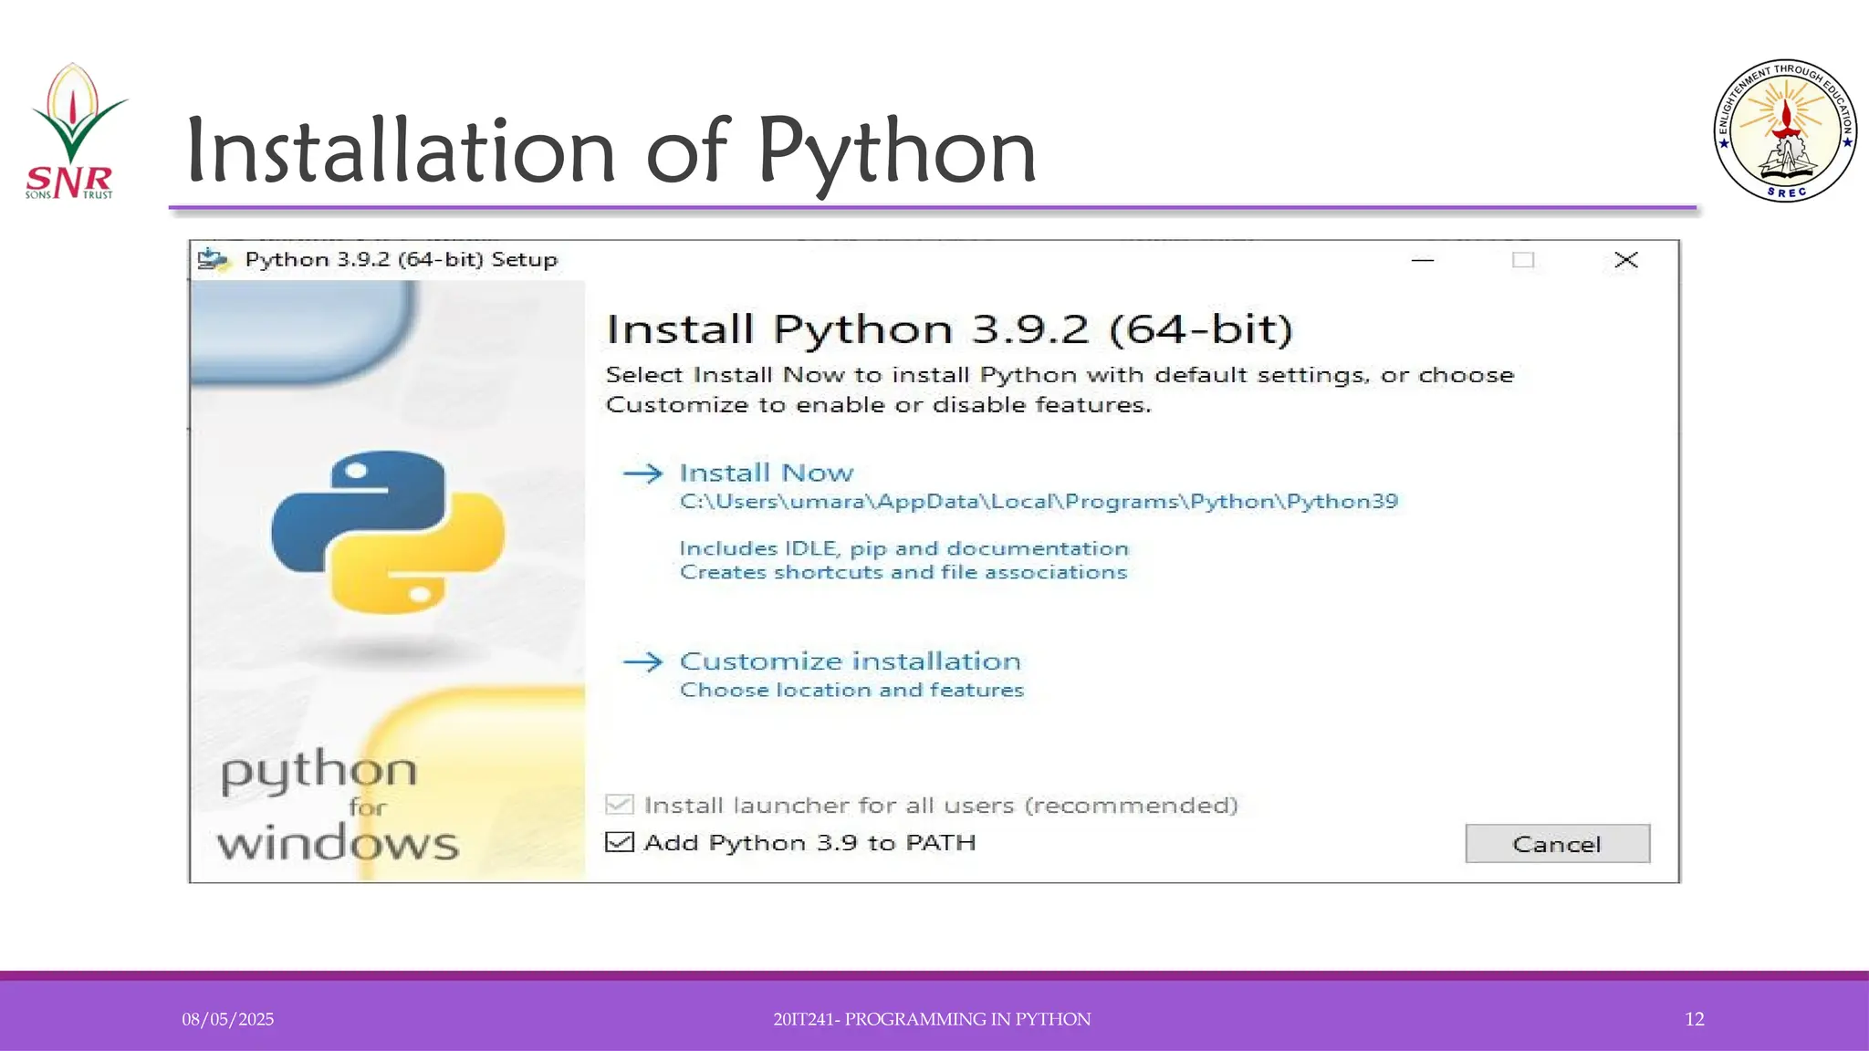This screenshot has height=1051, width=1869.
Task: Close the Python 3.9.2 Setup dialog
Action: pos(1626,260)
